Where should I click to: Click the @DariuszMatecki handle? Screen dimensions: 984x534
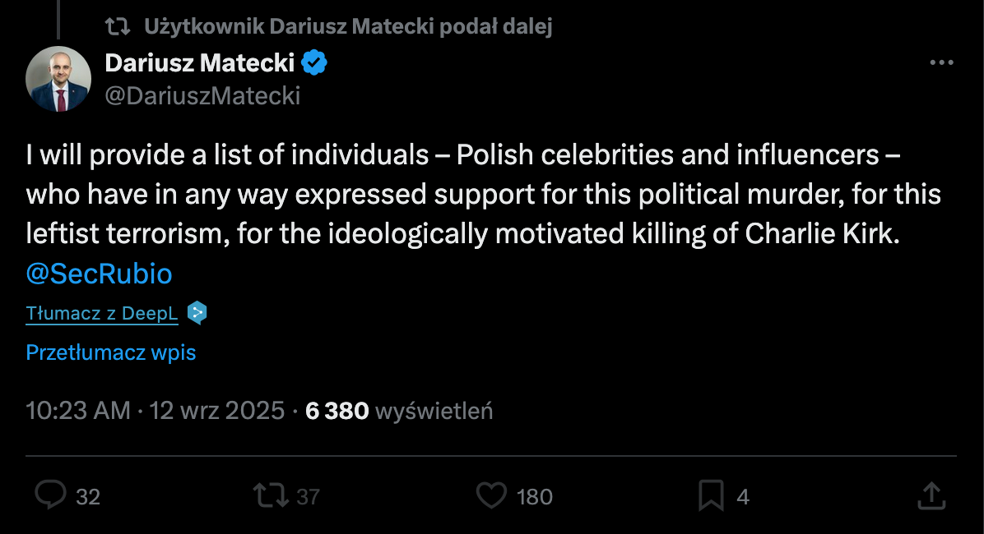tap(202, 96)
